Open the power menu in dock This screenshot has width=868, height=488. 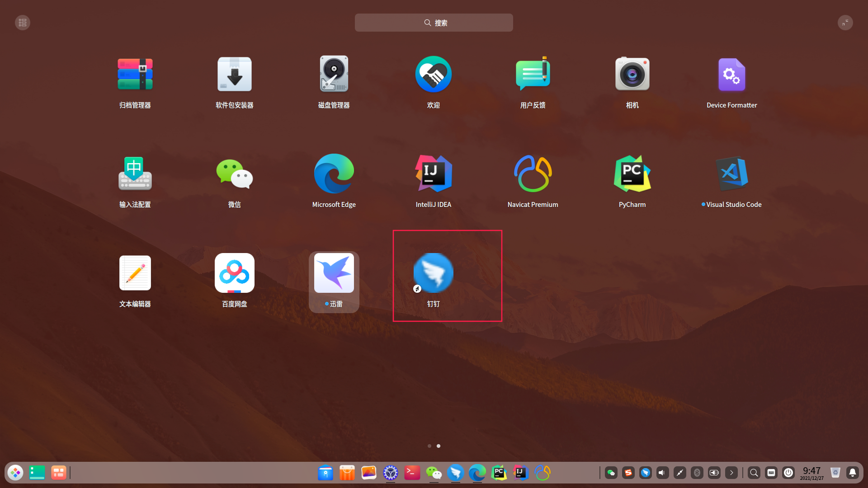[788, 473]
